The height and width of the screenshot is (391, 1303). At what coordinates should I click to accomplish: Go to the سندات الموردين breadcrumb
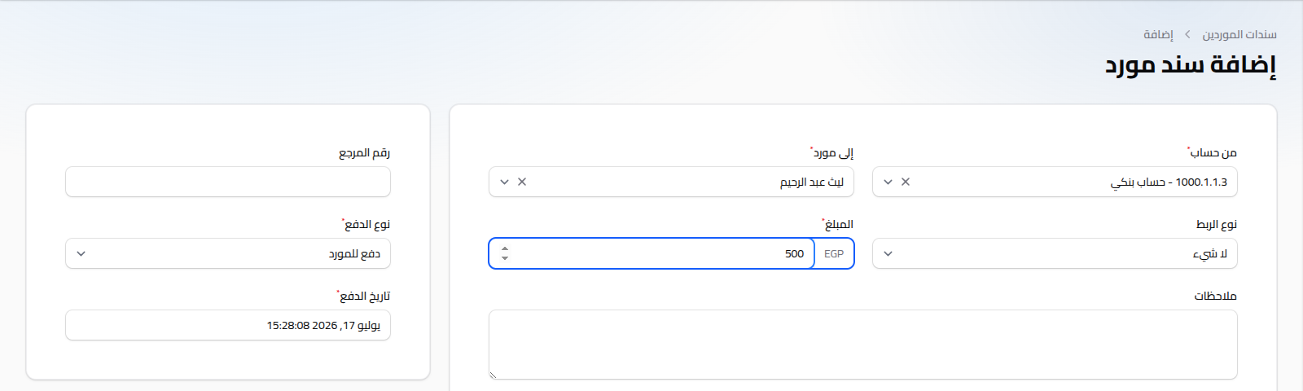(x=1239, y=34)
